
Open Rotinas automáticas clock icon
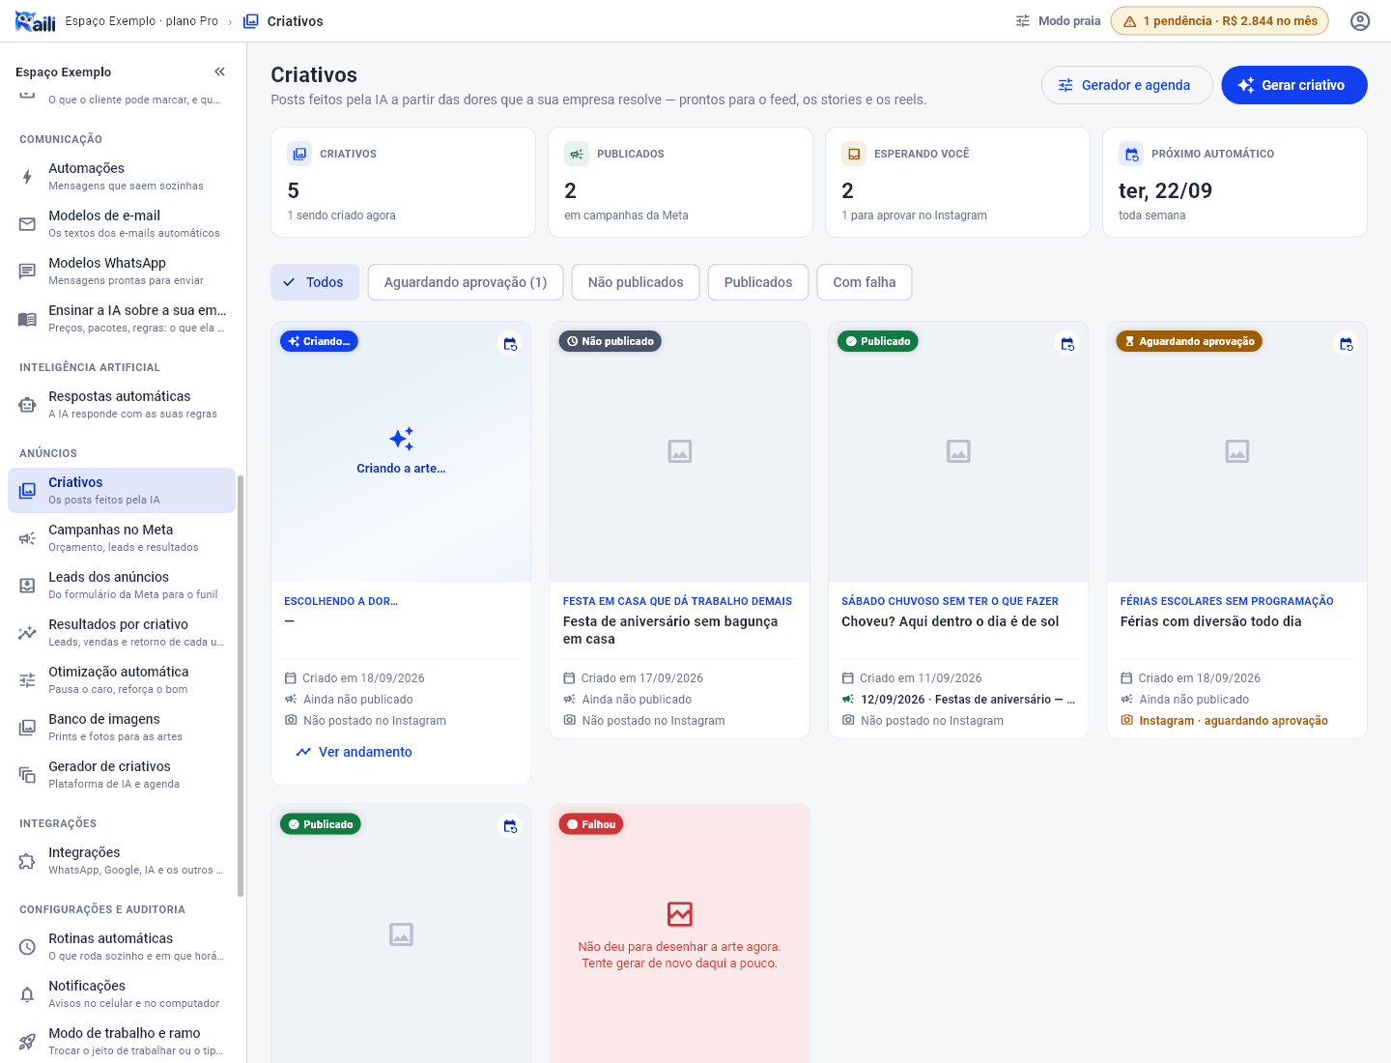(x=27, y=947)
